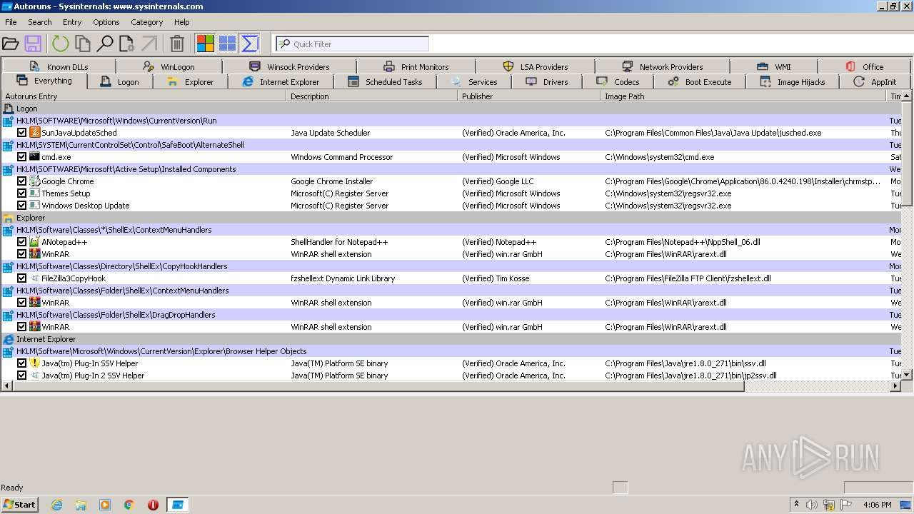Click the file properties gear icon

pos(127,44)
